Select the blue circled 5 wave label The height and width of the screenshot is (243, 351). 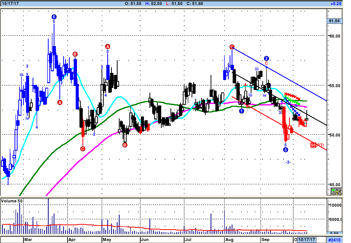[54, 17]
